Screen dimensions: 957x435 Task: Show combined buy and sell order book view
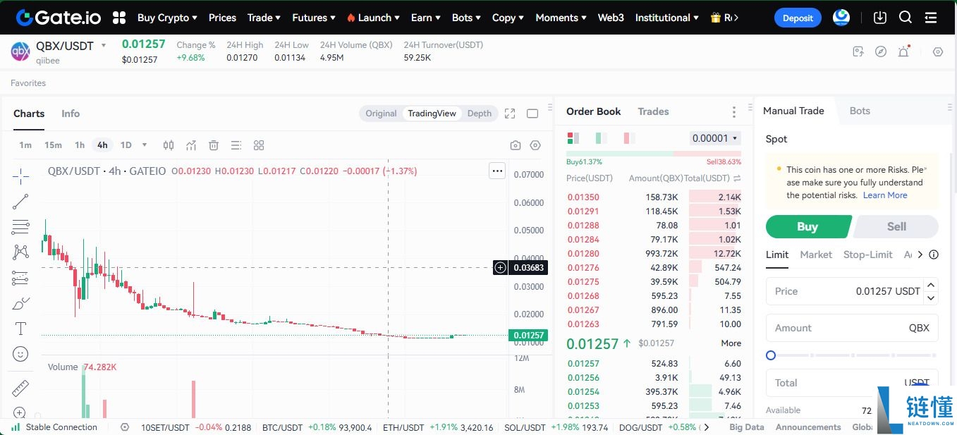tap(573, 138)
